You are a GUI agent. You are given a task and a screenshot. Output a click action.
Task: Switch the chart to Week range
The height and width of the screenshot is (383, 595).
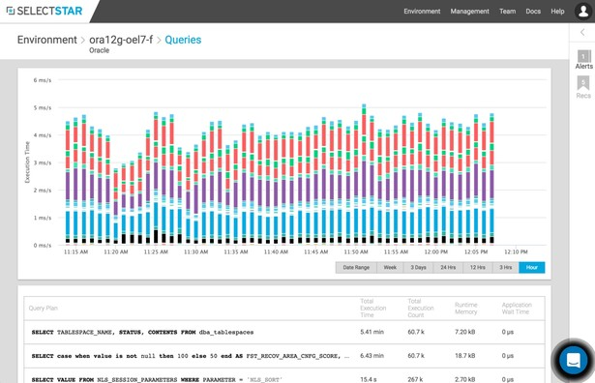[x=390, y=267]
